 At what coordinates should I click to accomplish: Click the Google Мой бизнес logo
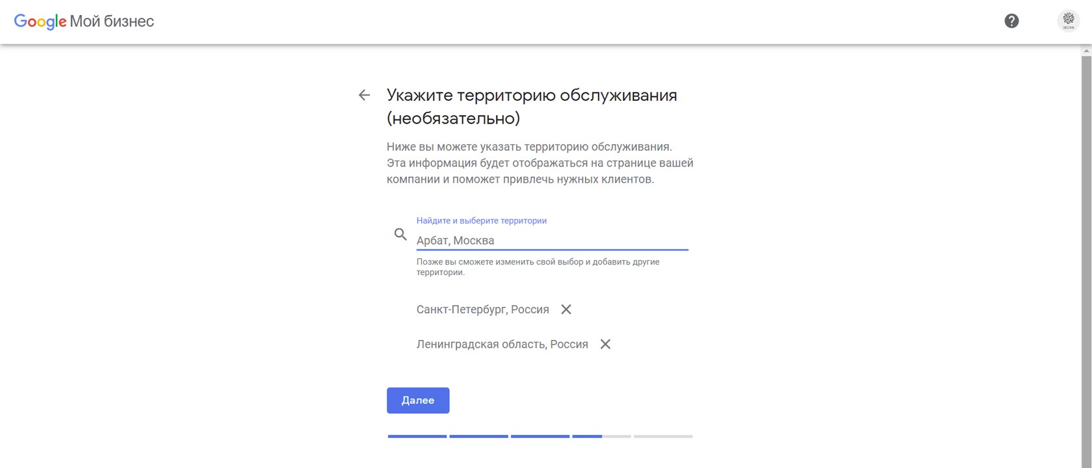click(x=84, y=21)
